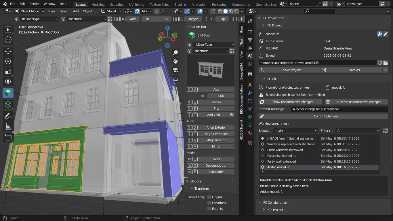
Task: Enable the Parents checkbox
Action: point(209,209)
